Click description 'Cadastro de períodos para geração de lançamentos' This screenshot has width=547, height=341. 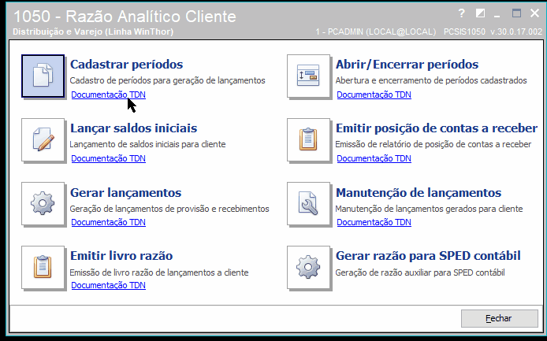click(x=167, y=80)
